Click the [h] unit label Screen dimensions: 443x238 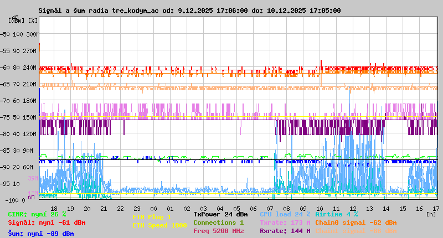431,214
